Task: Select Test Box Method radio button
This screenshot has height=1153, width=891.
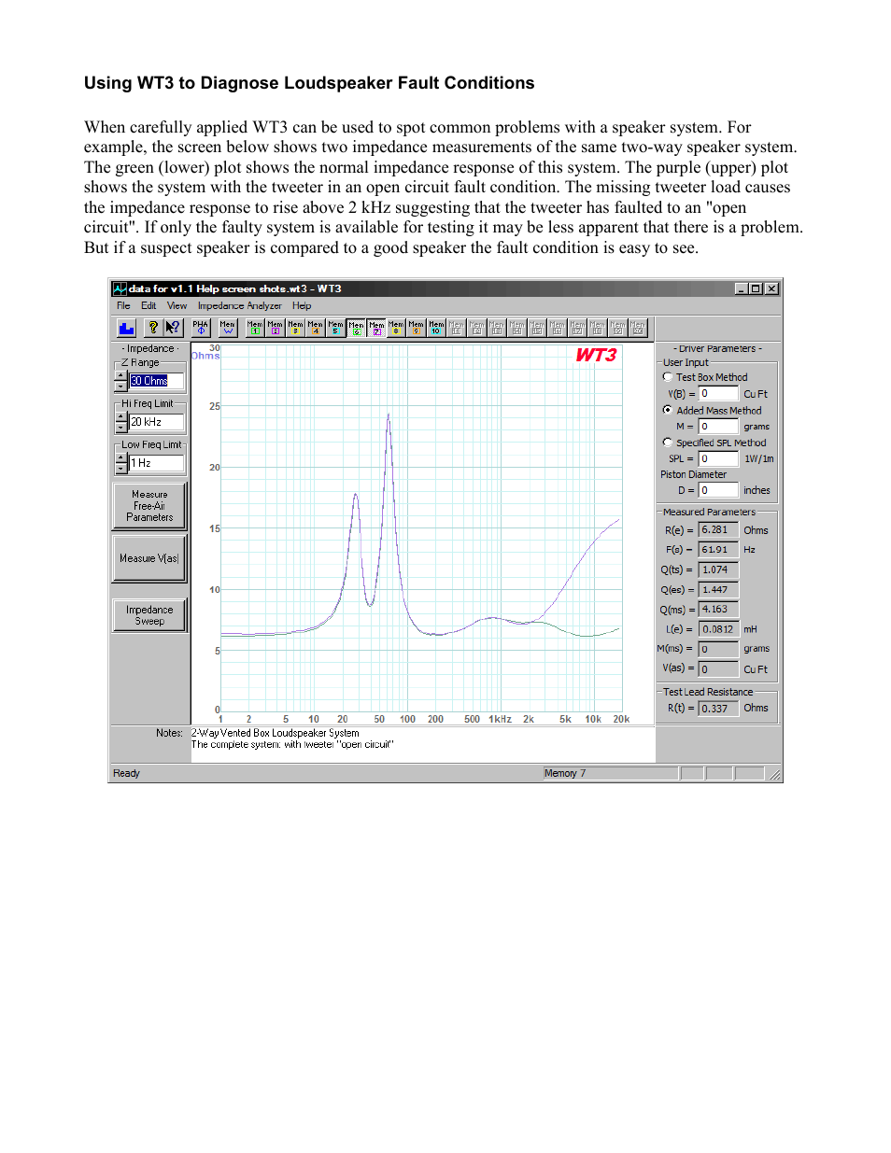Action: pyautogui.click(x=667, y=377)
